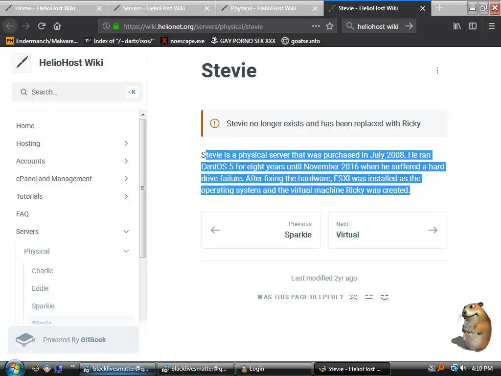
Task: Open the Index of /~dartz/isos/ bookmark
Action: [119, 41]
